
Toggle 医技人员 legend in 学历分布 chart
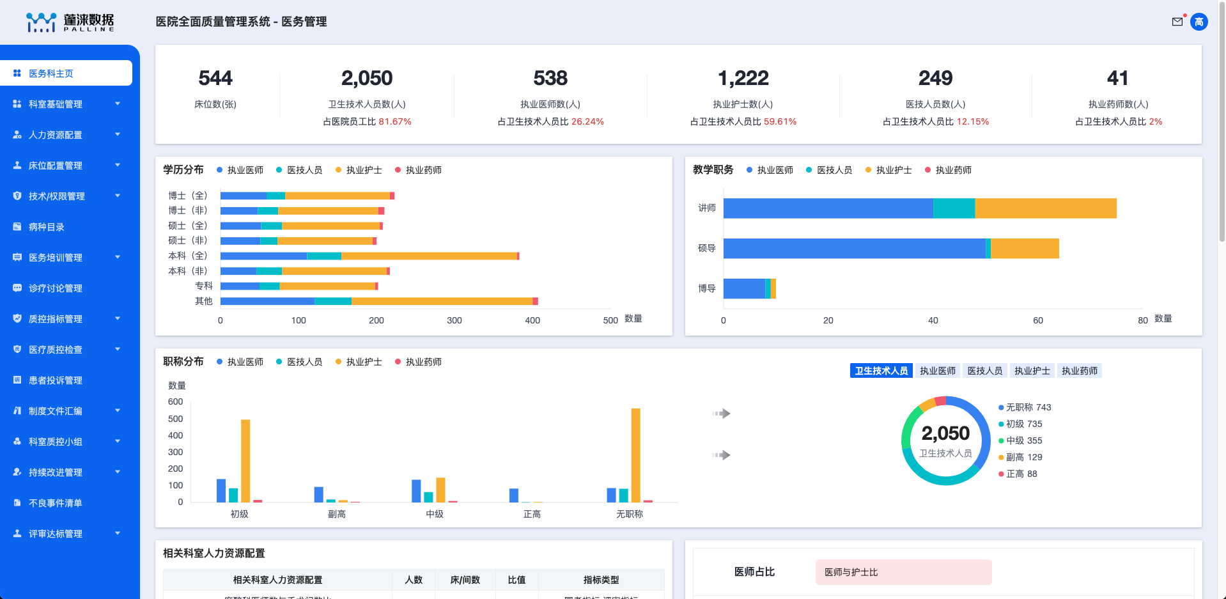coord(299,170)
